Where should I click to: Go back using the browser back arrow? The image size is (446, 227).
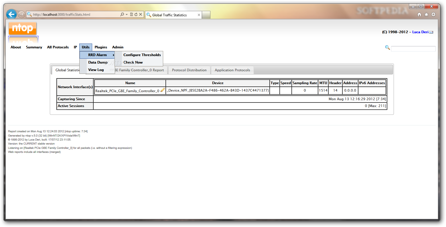pos(11,14)
